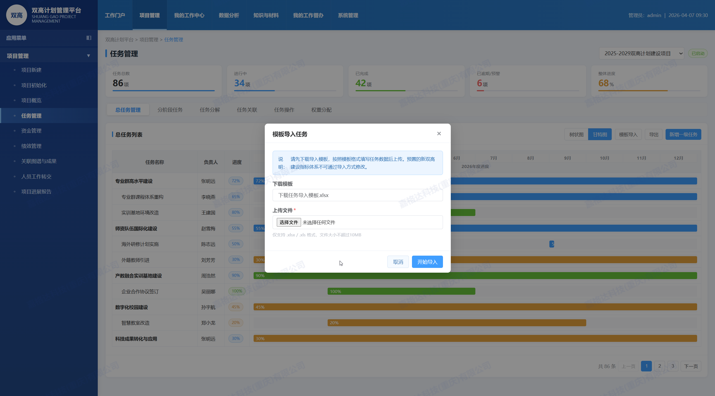
Task: Click the 项目管理 breadcrumb link
Action: click(149, 40)
